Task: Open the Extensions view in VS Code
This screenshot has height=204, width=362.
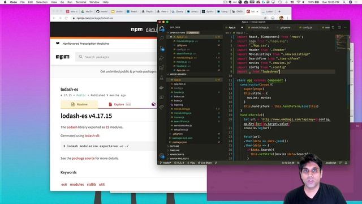Action: point(162,68)
